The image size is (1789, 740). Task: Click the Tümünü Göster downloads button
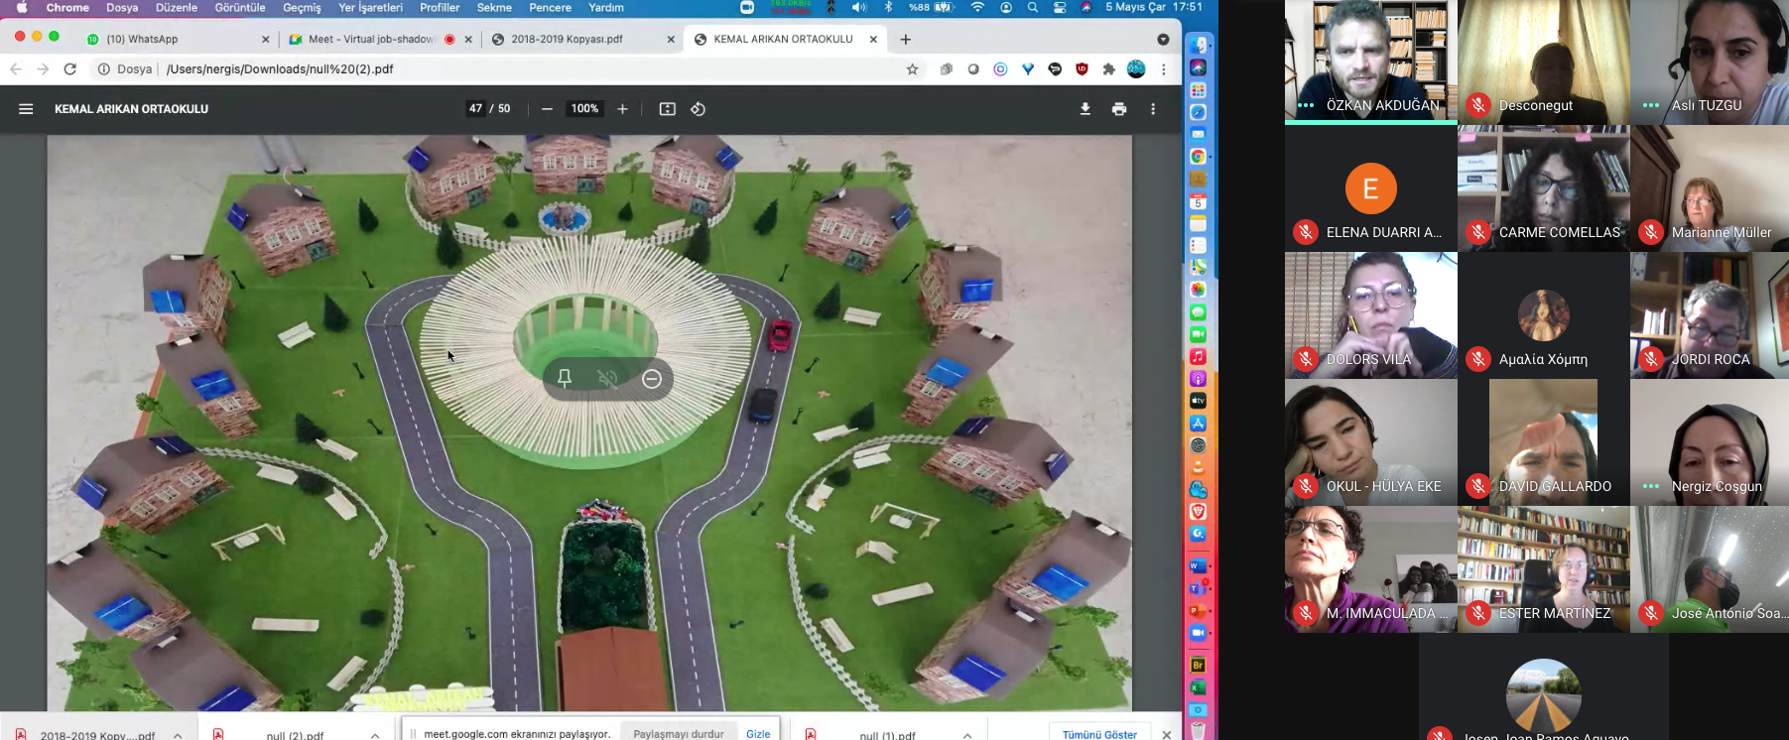coord(1099,734)
